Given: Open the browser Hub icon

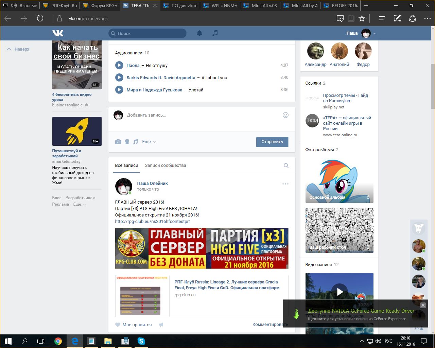Looking at the screenshot, I should click(x=382, y=18).
